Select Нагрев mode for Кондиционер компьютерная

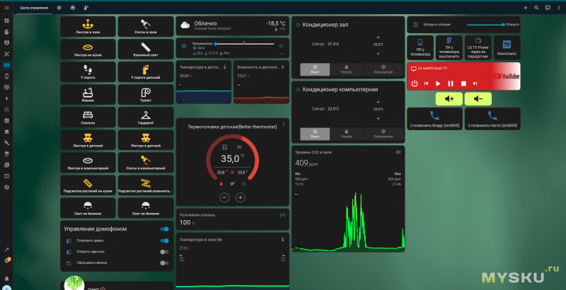click(347, 132)
